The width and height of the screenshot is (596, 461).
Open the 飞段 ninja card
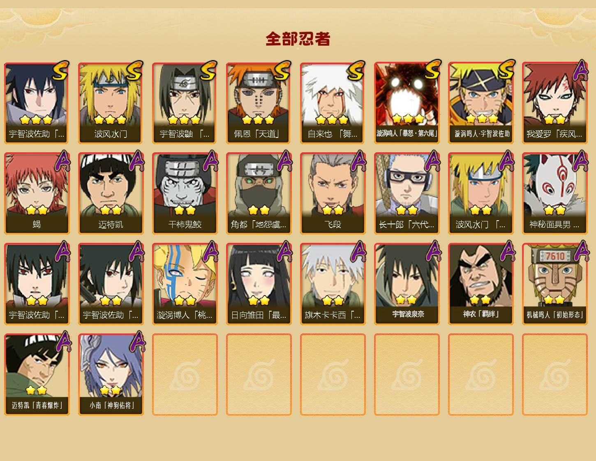click(333, 193)
